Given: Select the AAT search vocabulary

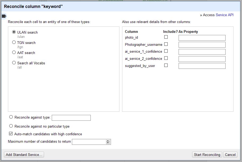Looking at the screenshot, I should 14,52.
